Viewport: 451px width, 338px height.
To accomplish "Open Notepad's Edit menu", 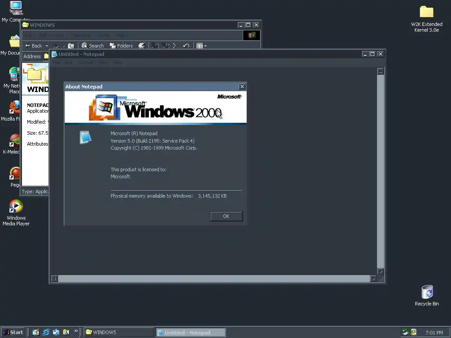I will (x=68, y=62).
